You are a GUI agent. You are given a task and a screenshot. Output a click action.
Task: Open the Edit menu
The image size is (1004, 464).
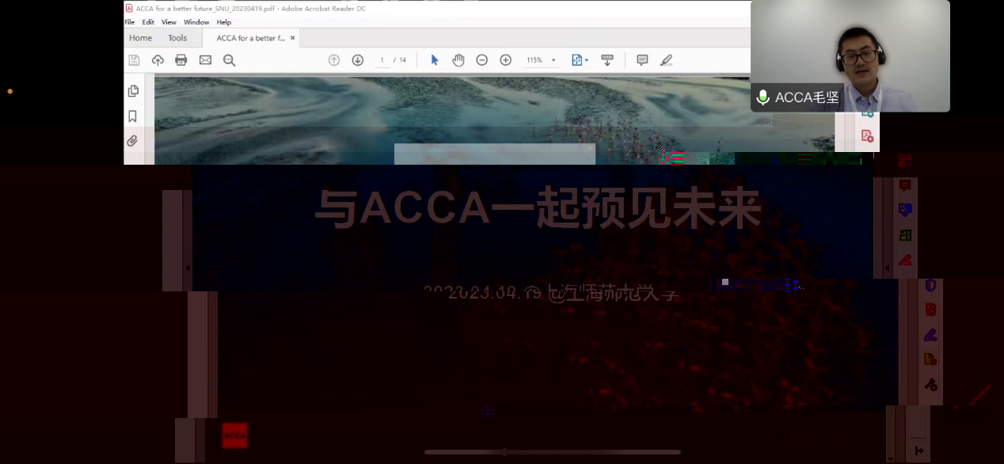148,22
